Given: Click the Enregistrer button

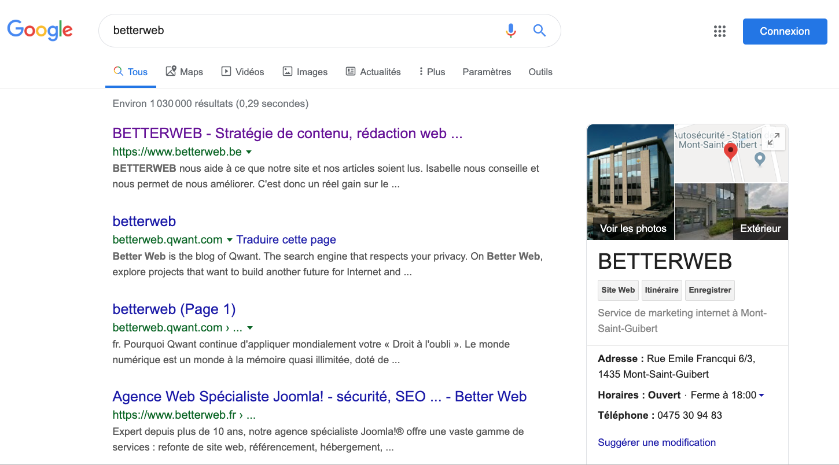Looking at the screenshot, I should 710,290.
